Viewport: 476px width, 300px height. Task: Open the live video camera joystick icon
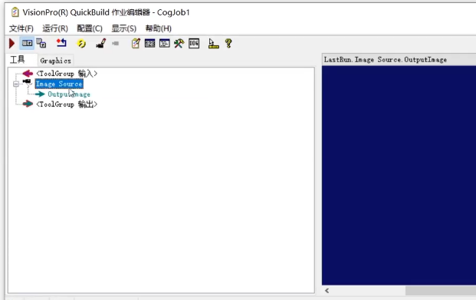coord(100,43)
